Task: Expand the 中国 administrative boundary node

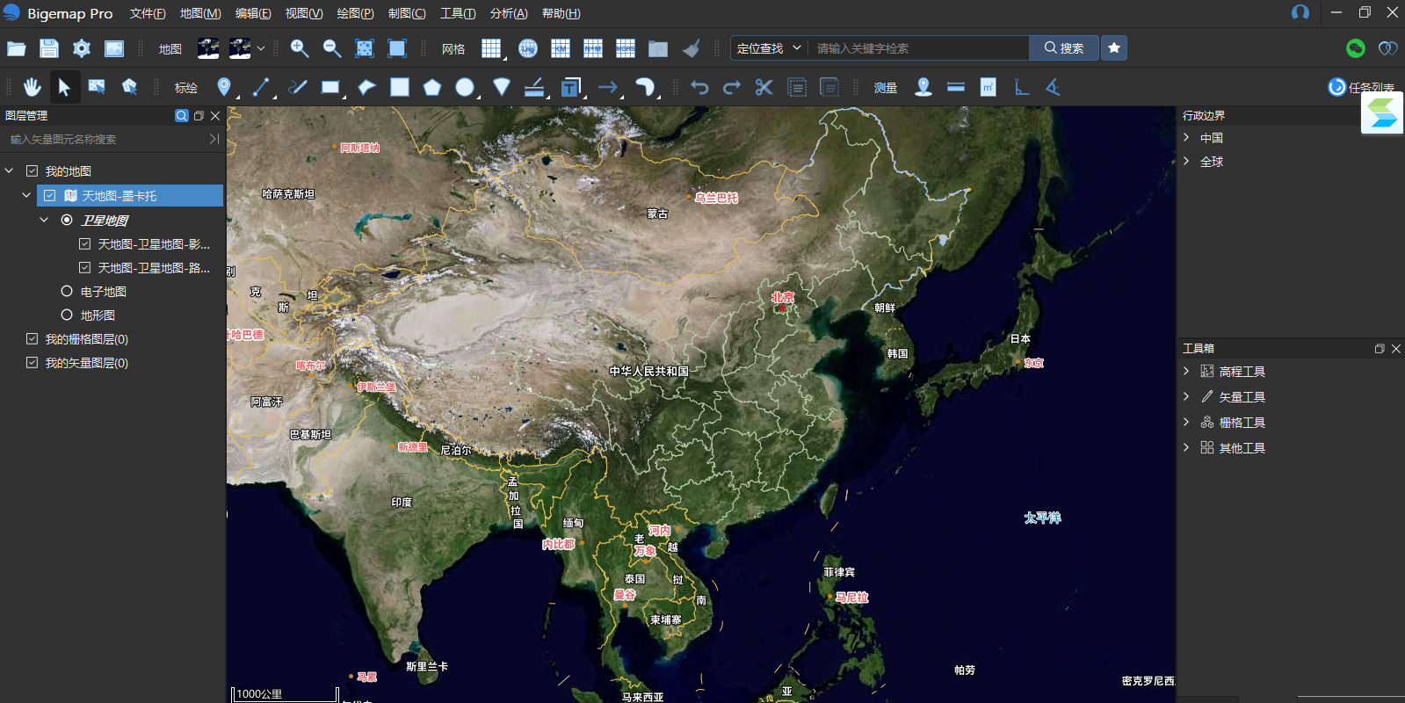Action: pyautogui.click(x=1186, y=138)
